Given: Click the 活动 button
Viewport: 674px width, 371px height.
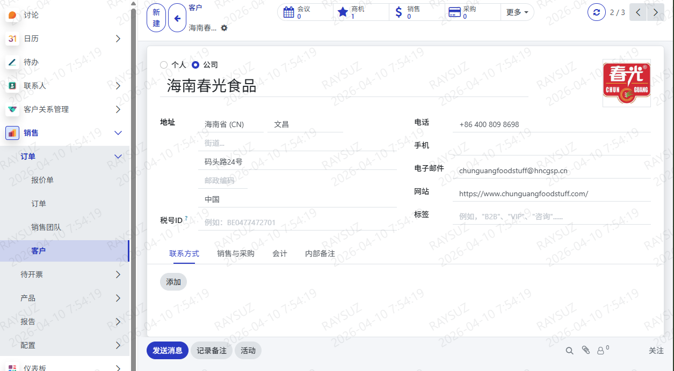Looking at the screenshot, I should (248, 351).
